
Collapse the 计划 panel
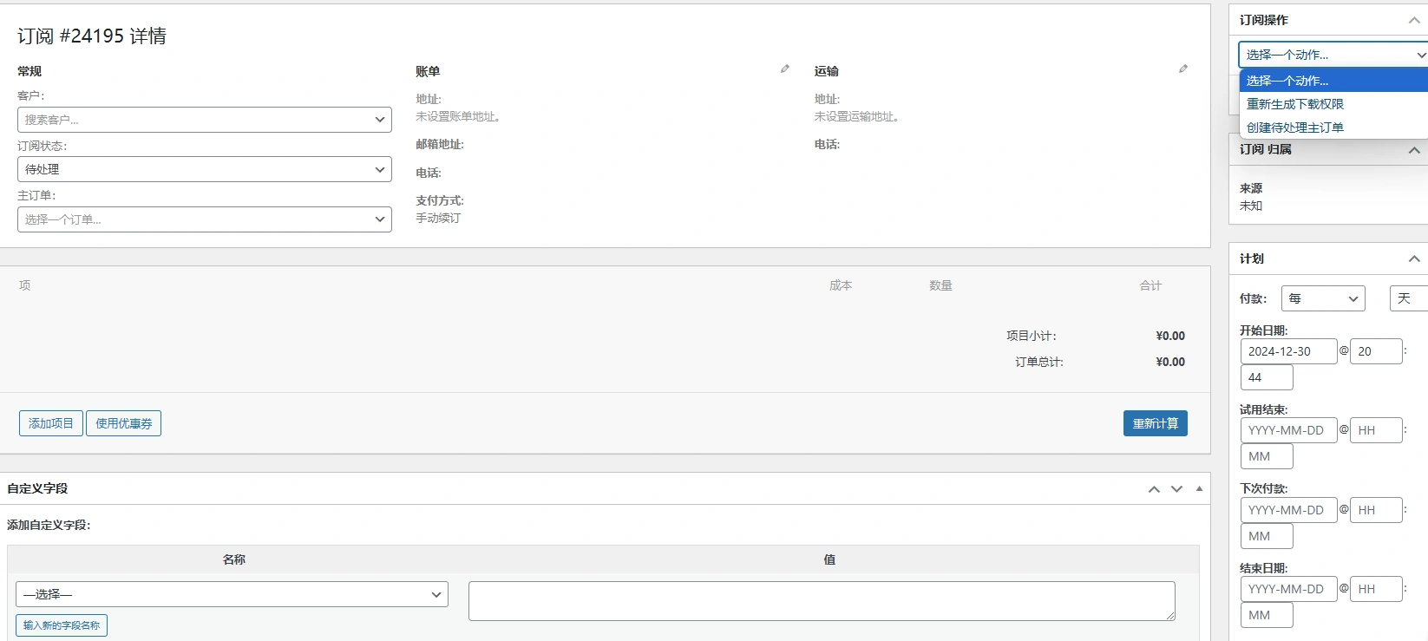1414,258
